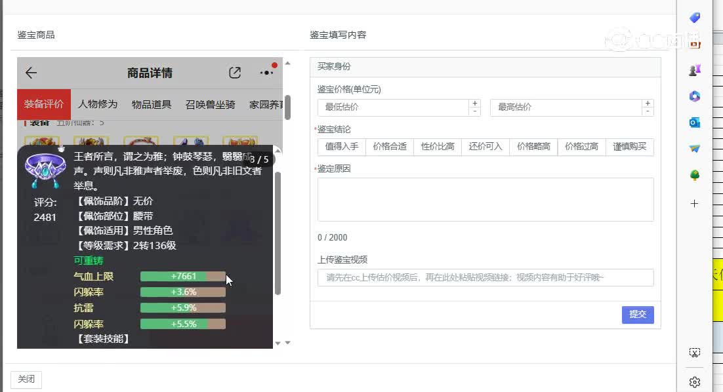723x392 pixels.
Task: Click the 【佩饰适用】男性角色 line
Action: click(123, 230)
